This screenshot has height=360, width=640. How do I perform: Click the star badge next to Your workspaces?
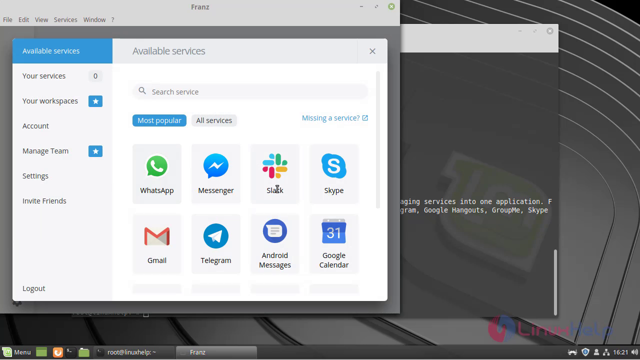pos(95,101)
